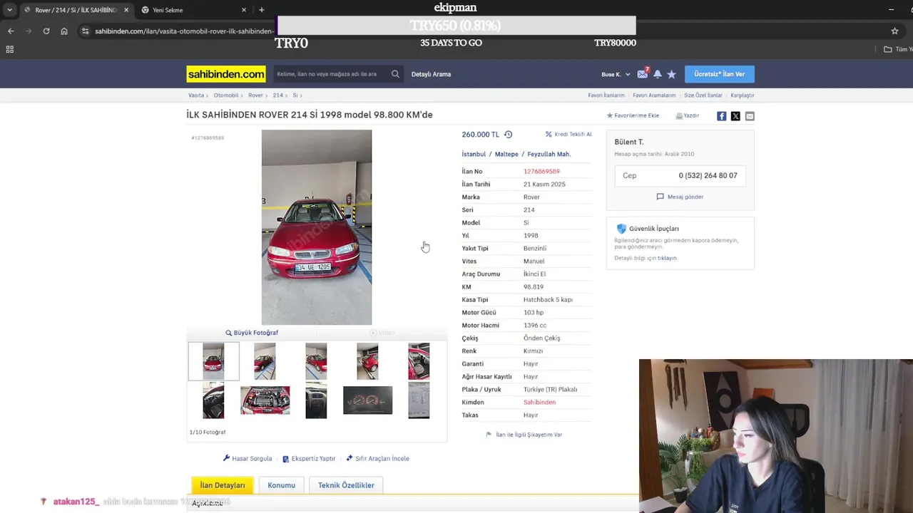Open İlan Detayları tab
Image resolution: width=913 pixels, height=513 pixels.
coord(222,485)
